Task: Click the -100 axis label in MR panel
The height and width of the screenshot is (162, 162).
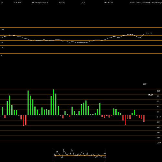Action: 159,143
